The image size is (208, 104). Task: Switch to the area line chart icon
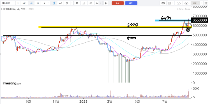click(61, 3)
